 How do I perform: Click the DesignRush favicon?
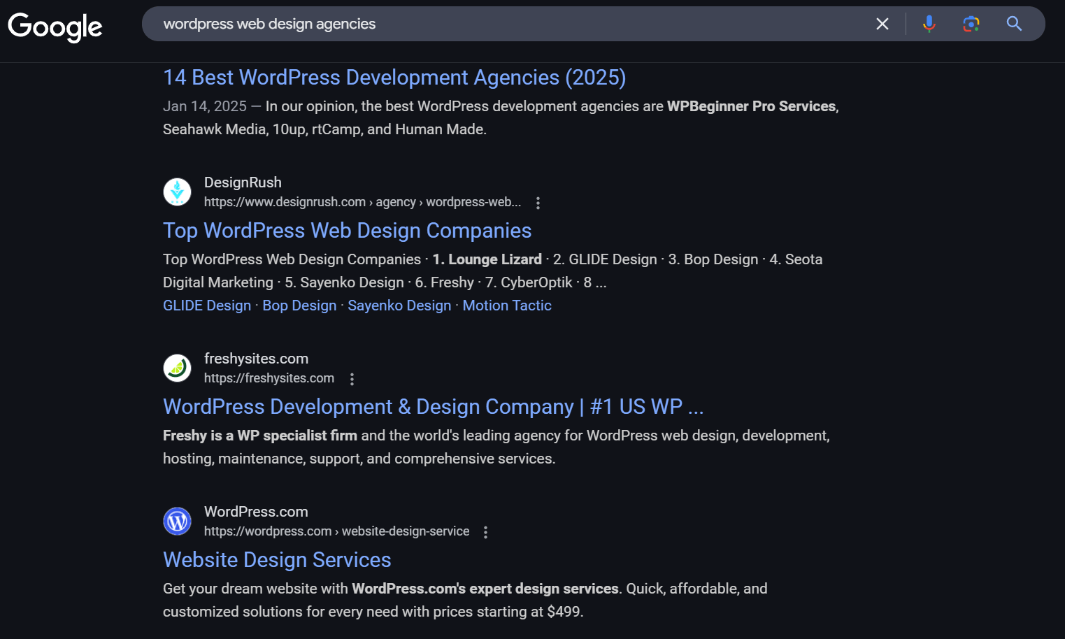point(177,192)
